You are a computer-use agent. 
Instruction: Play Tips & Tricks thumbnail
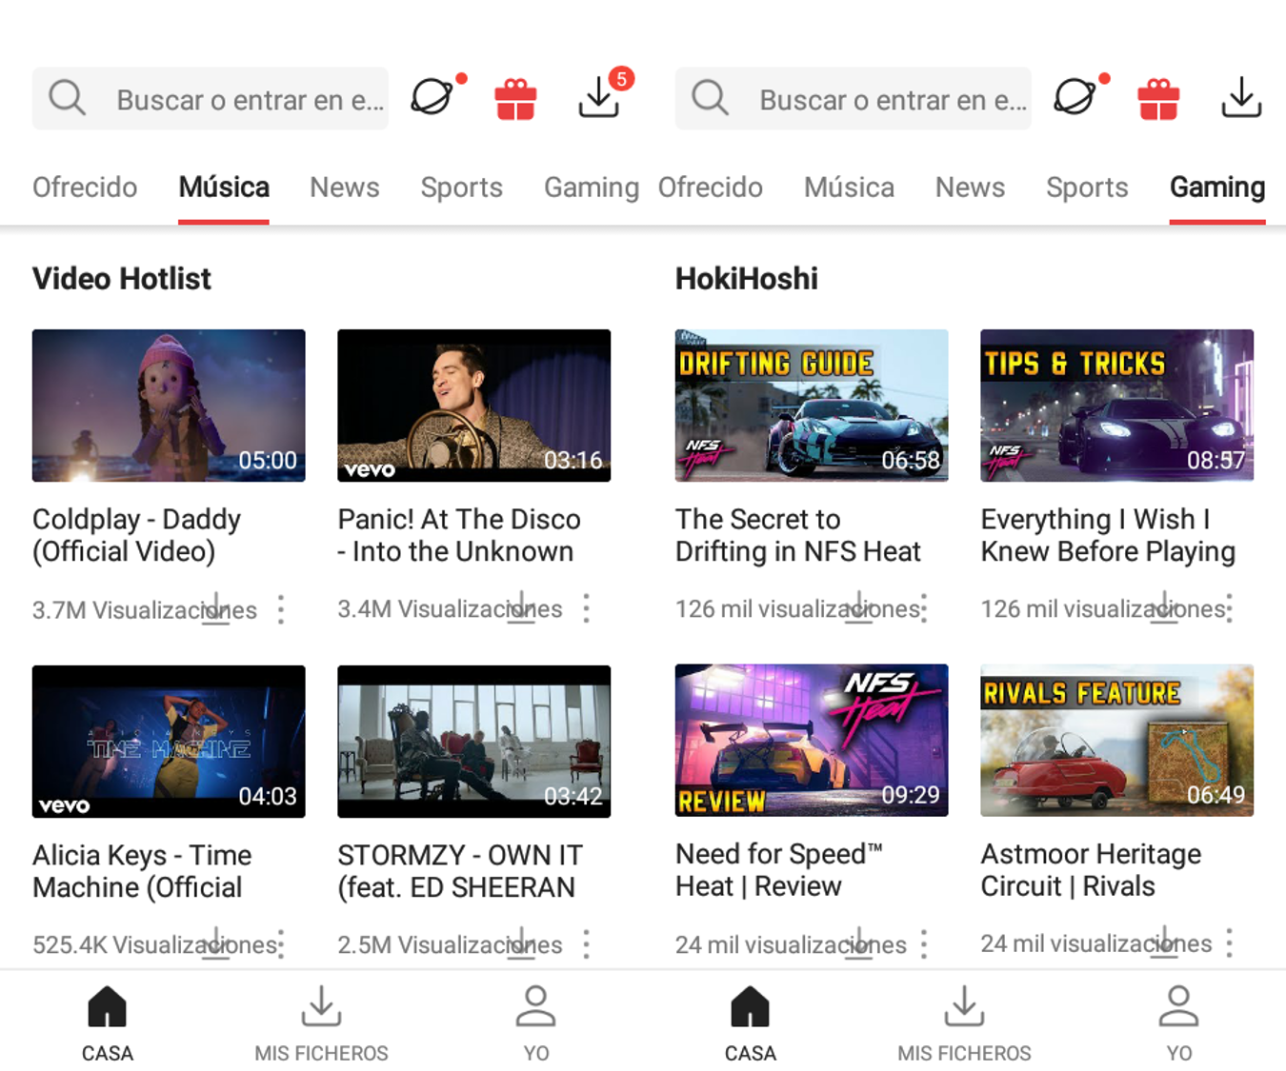tap(1117, 406)
